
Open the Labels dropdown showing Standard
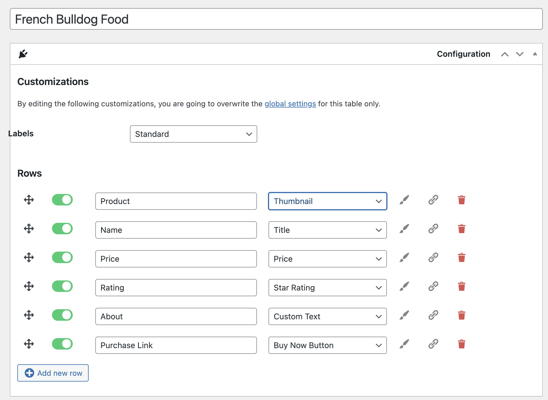[x=193, y=134]
